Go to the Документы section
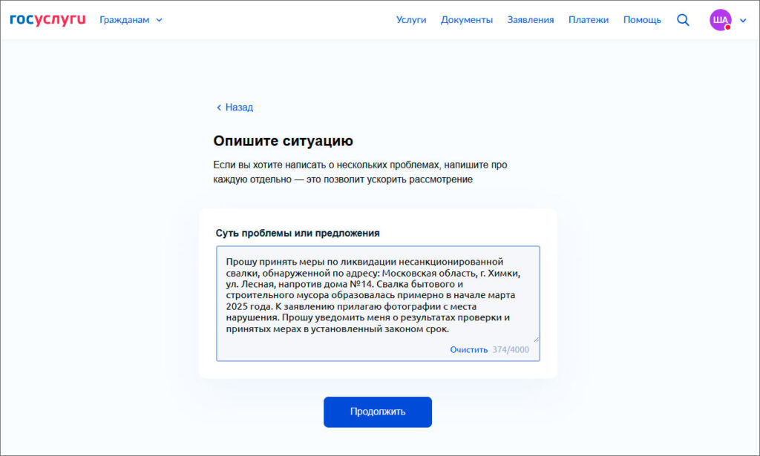The image size is (760, 456). pos(467,20)
